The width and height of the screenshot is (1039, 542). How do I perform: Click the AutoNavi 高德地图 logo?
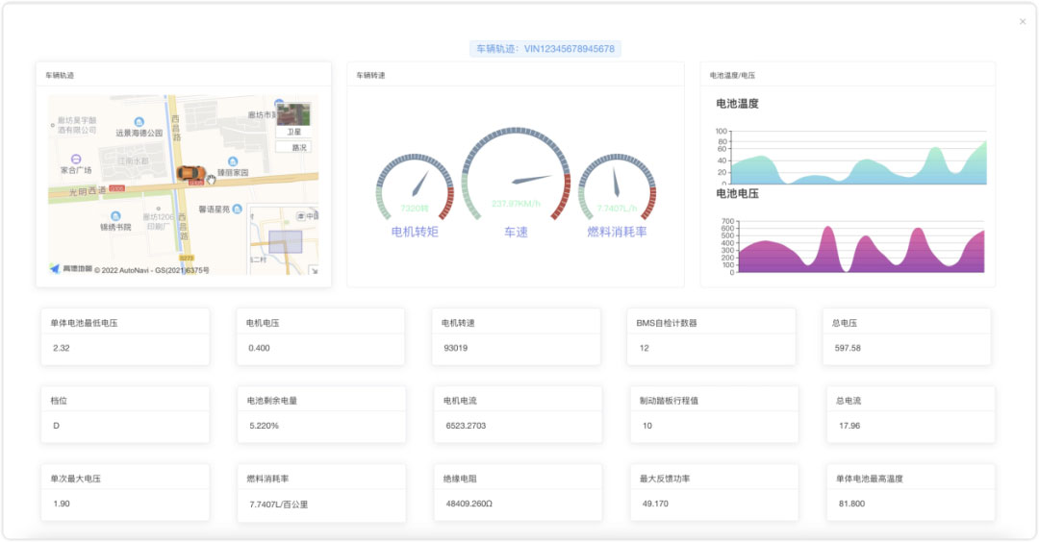pos(71,269)
